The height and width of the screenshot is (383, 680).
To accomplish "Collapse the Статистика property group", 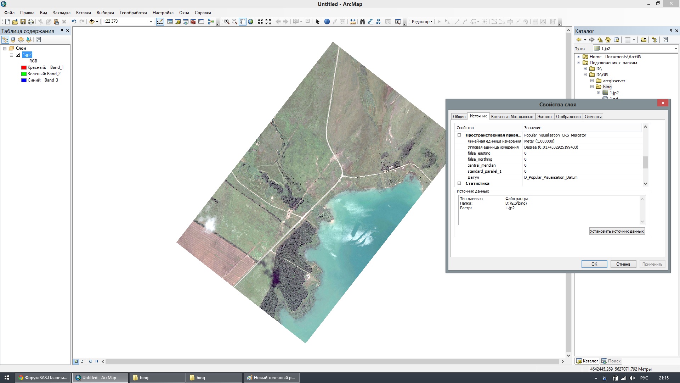I will [459, 183].
